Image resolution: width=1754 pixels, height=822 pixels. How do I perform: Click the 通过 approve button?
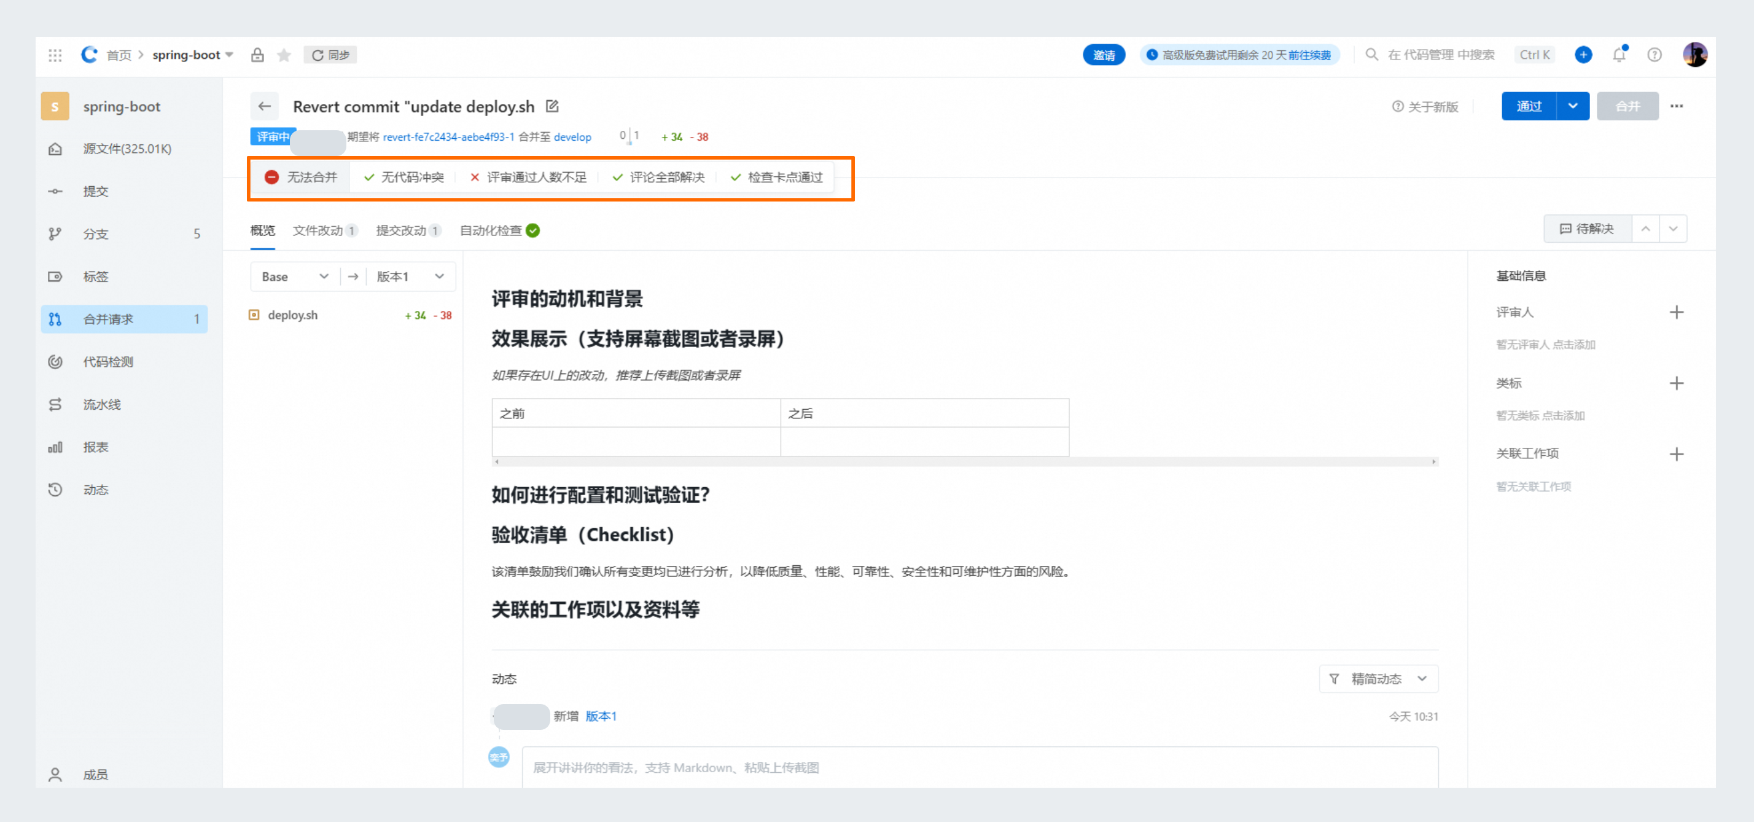1529,106
